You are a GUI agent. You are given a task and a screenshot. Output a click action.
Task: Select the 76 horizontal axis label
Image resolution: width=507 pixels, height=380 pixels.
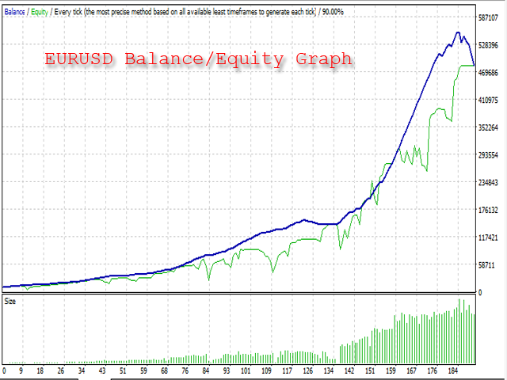pos(185,370)
